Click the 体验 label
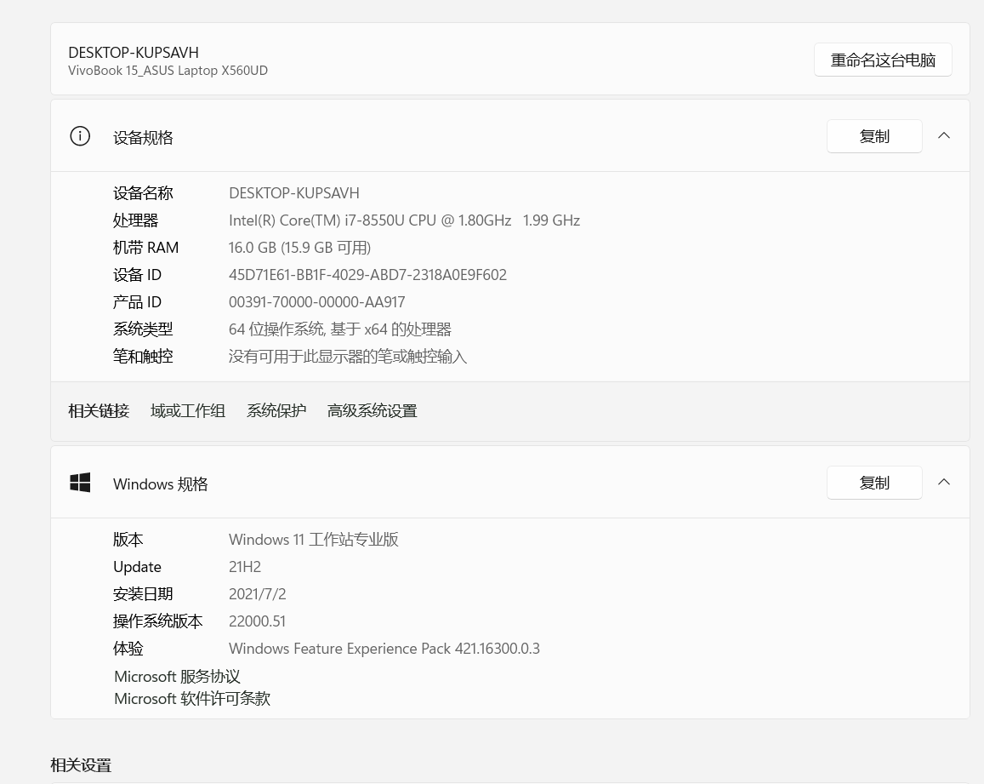 (128, 649)
